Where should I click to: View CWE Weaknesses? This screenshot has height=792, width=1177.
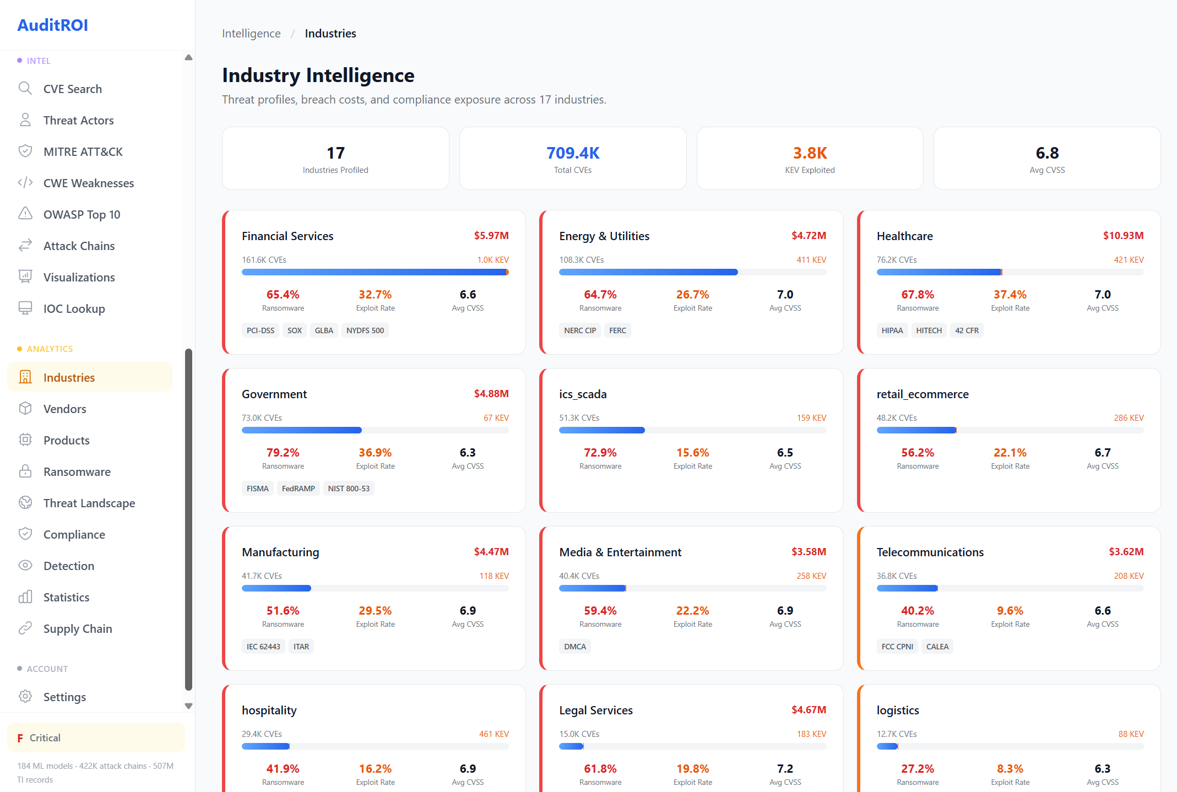(88, 183)
